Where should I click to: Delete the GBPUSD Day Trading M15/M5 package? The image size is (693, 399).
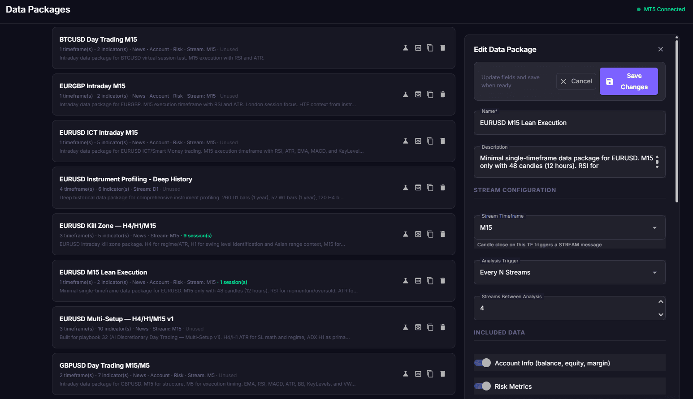[443, 374]
